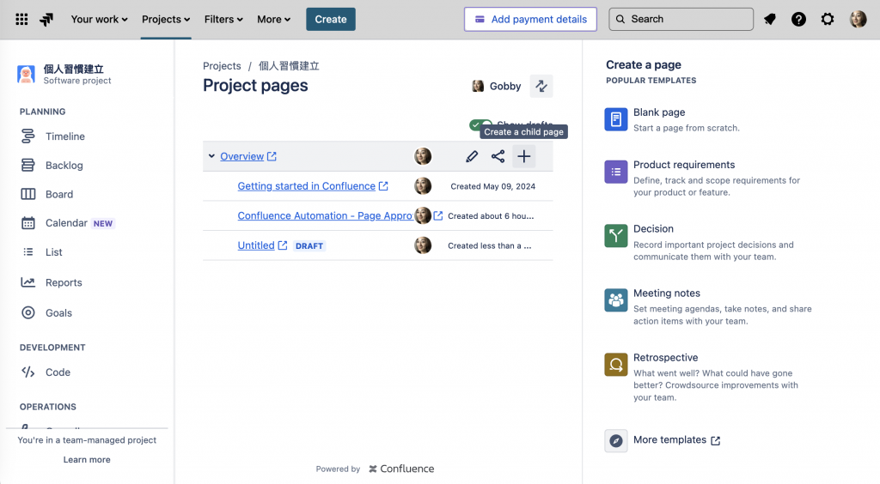Click the 個人習慣建立 breadcrumb link
The image size is (880, 484).
pos(289,66)
